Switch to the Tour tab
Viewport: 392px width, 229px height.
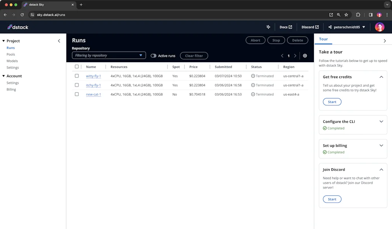coord(323,39)
